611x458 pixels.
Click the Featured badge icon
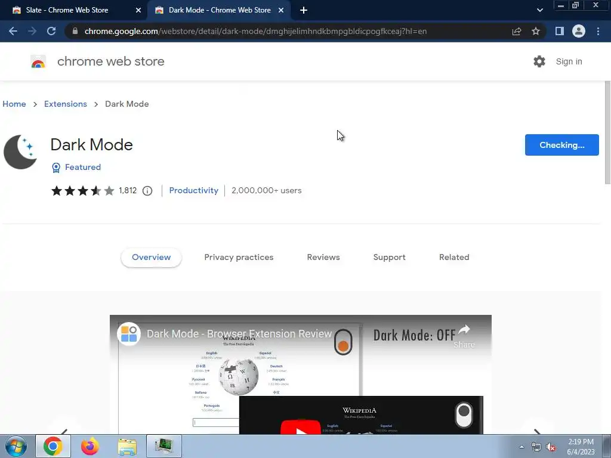point(56,168)
